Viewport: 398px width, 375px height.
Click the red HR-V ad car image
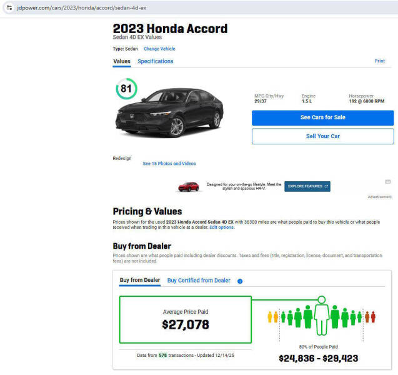pyautogui.click(x=189, y=187)
